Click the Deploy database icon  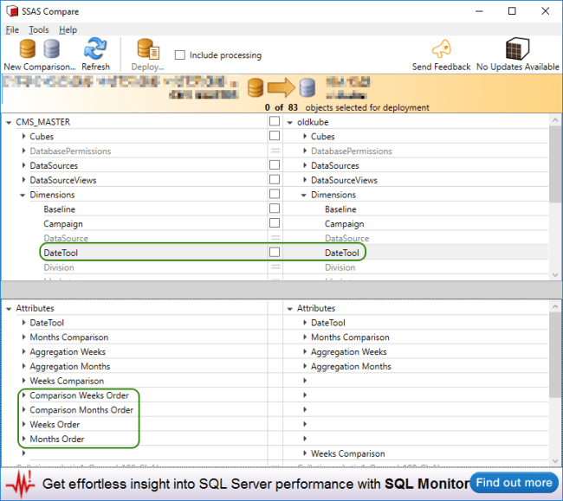pos(148,48)
